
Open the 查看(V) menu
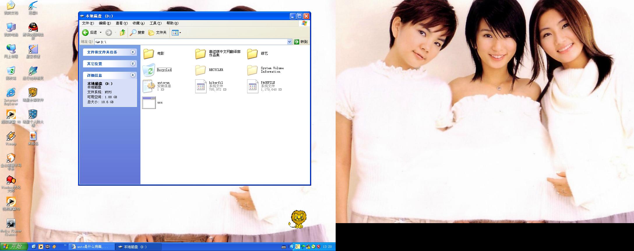pos(122,23)
